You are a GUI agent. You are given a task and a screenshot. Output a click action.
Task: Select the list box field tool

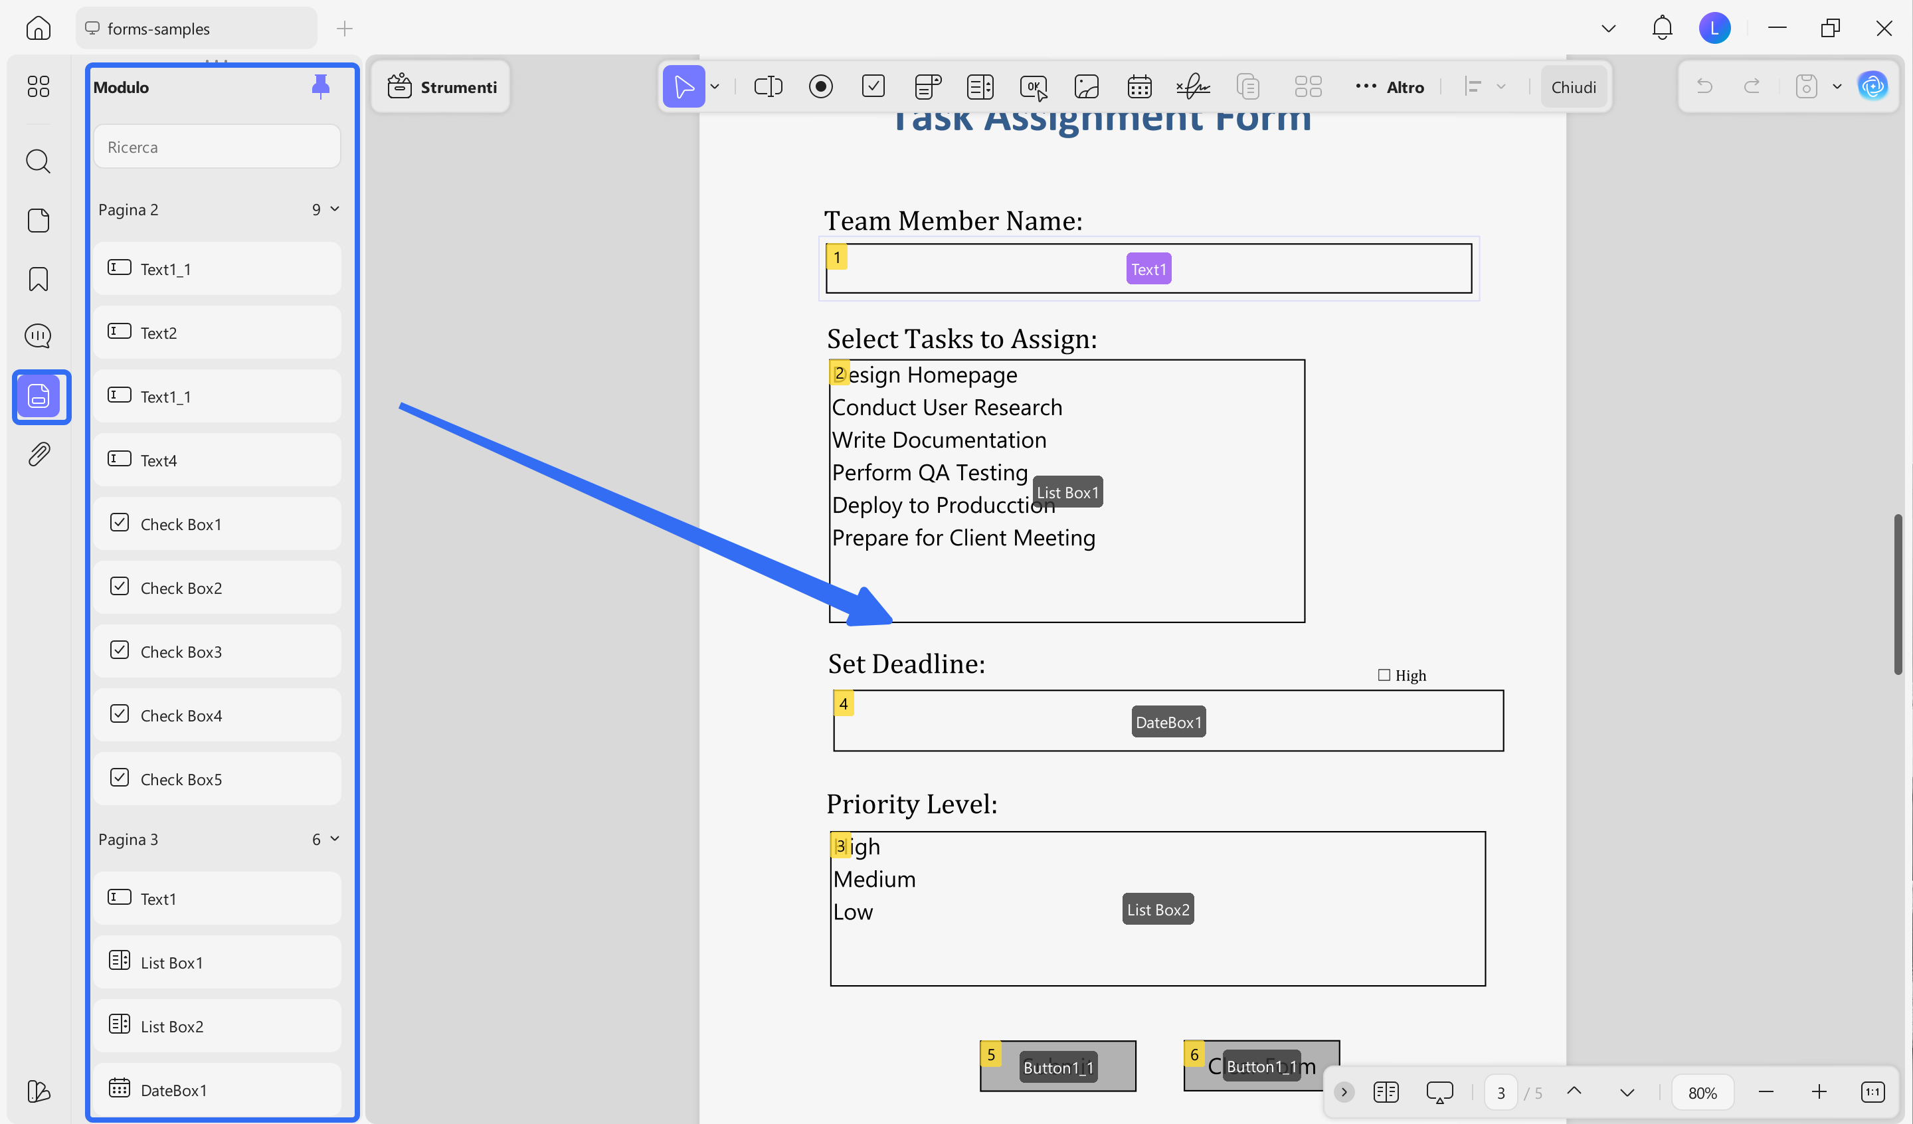[980, 86]
